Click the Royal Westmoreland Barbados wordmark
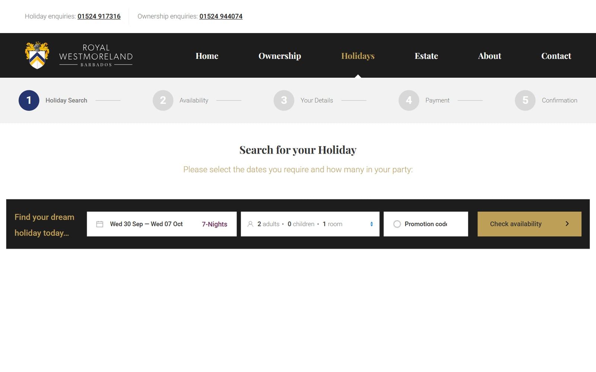596x372 pixels. click(x=96, y=55)
